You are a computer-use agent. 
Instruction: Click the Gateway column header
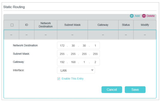(x=103, y=25)
